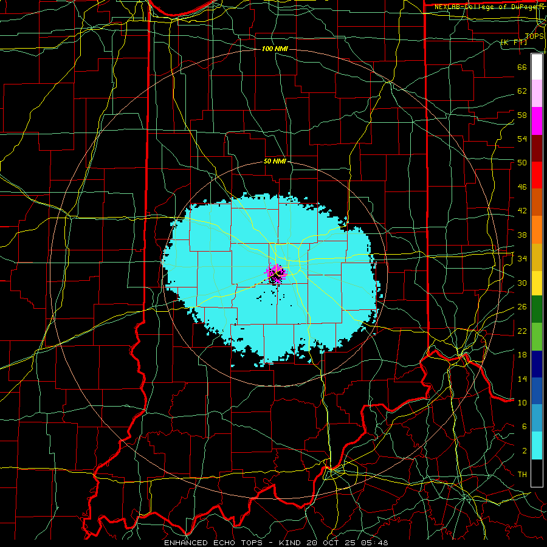
Task: Click the dark green 26 kft swatch
Action: [537, 309]
